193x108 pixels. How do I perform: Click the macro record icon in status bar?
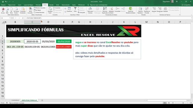click(7, 103)
